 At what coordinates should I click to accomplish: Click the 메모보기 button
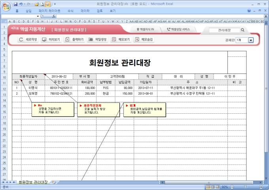(x=121, y=40)
